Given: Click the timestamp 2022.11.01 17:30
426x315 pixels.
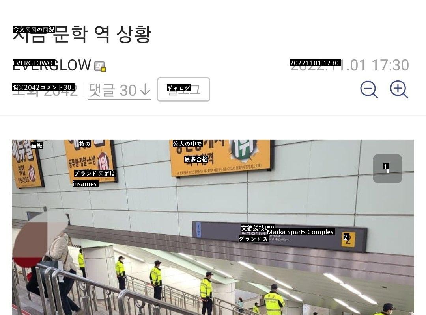Looking at the screenshot, I should [x=349, y=65].
